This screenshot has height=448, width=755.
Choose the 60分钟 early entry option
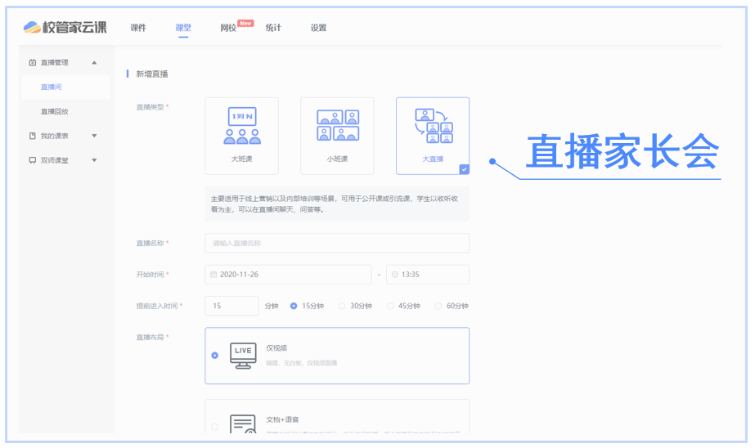point(438,306)
